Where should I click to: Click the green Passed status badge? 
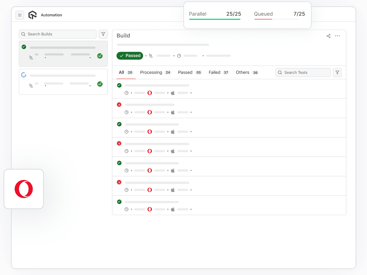pyautogui.click(x=130, y=56)
